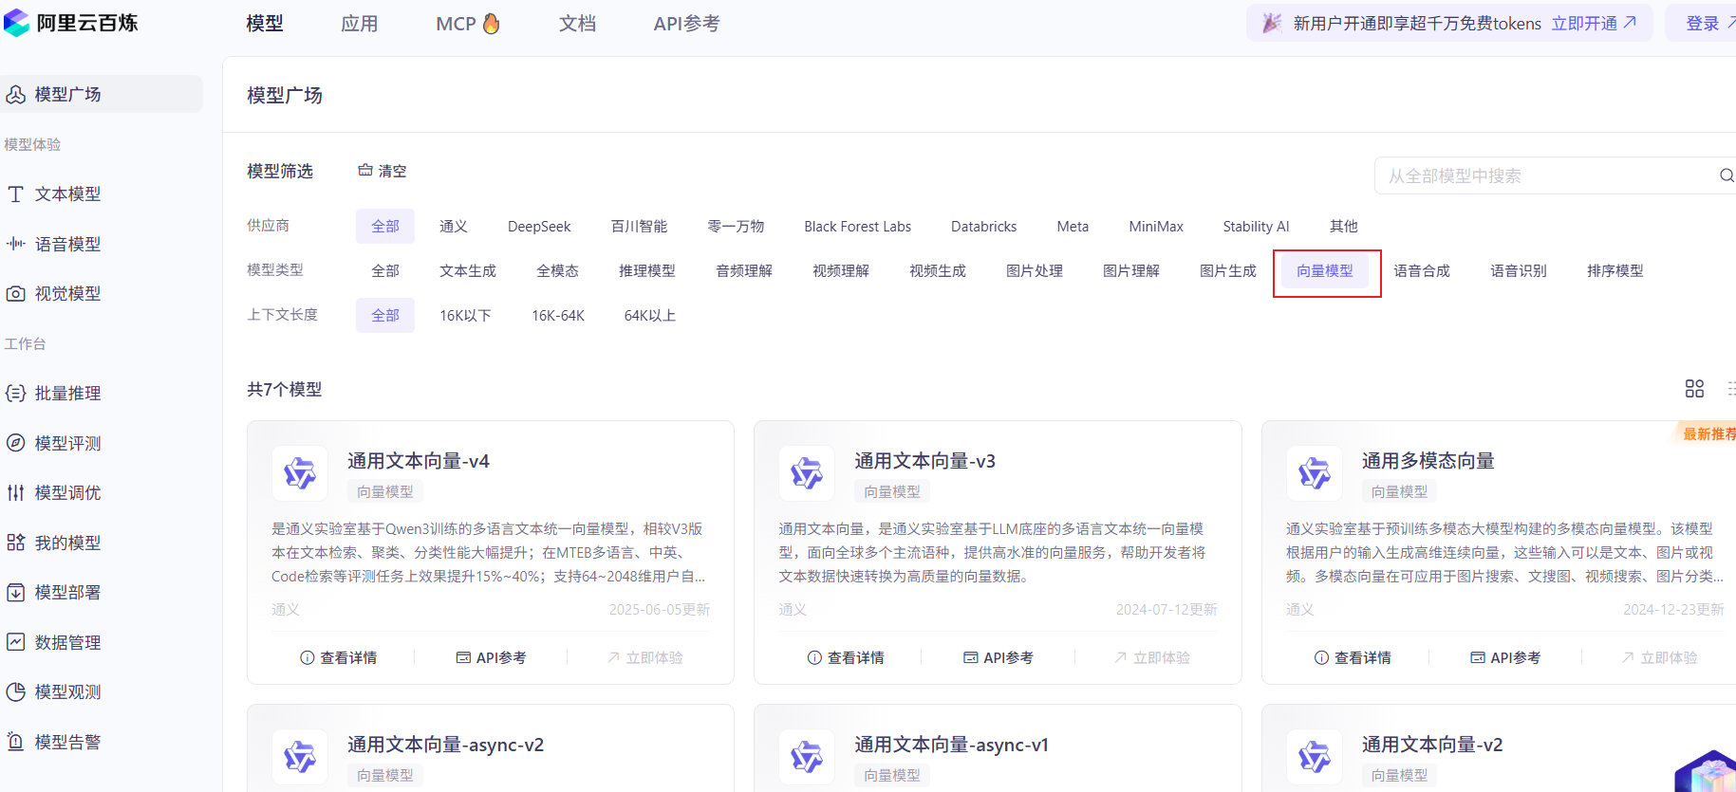Click 立即体验 for 通用文本向量-v4
1736x792 pixels.
644,657
